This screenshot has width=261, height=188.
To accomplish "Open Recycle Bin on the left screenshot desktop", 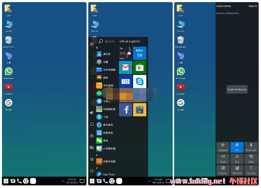I will point(9,42).
